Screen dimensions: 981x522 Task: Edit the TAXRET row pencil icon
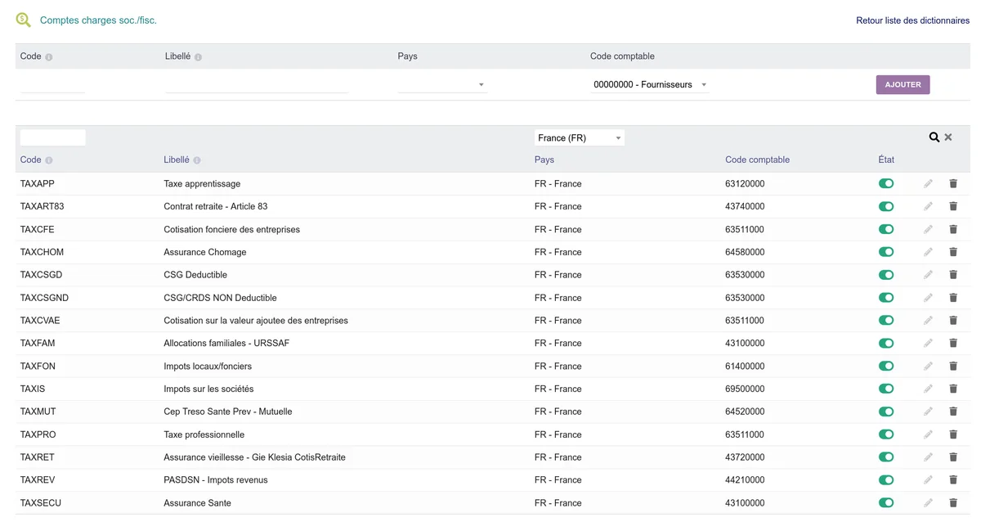(928, 457)
